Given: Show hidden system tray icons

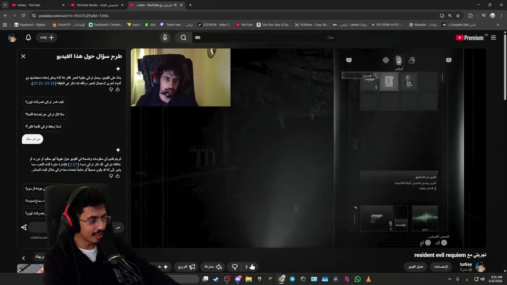Looking at the screenshot, I should 450,279.
